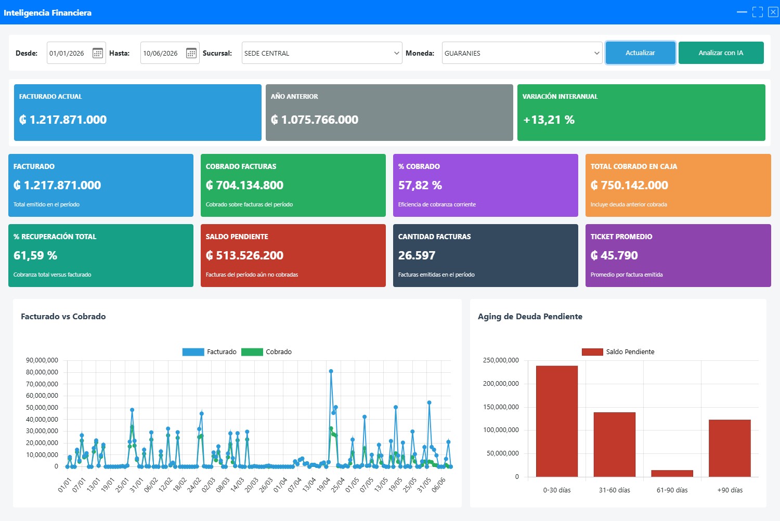Focus the Desde date input field
The width and height of the screenshot is (780, 521).
tap(69, 53)
